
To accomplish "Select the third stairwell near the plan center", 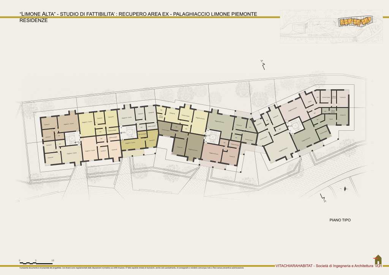I will click(213, 136).
